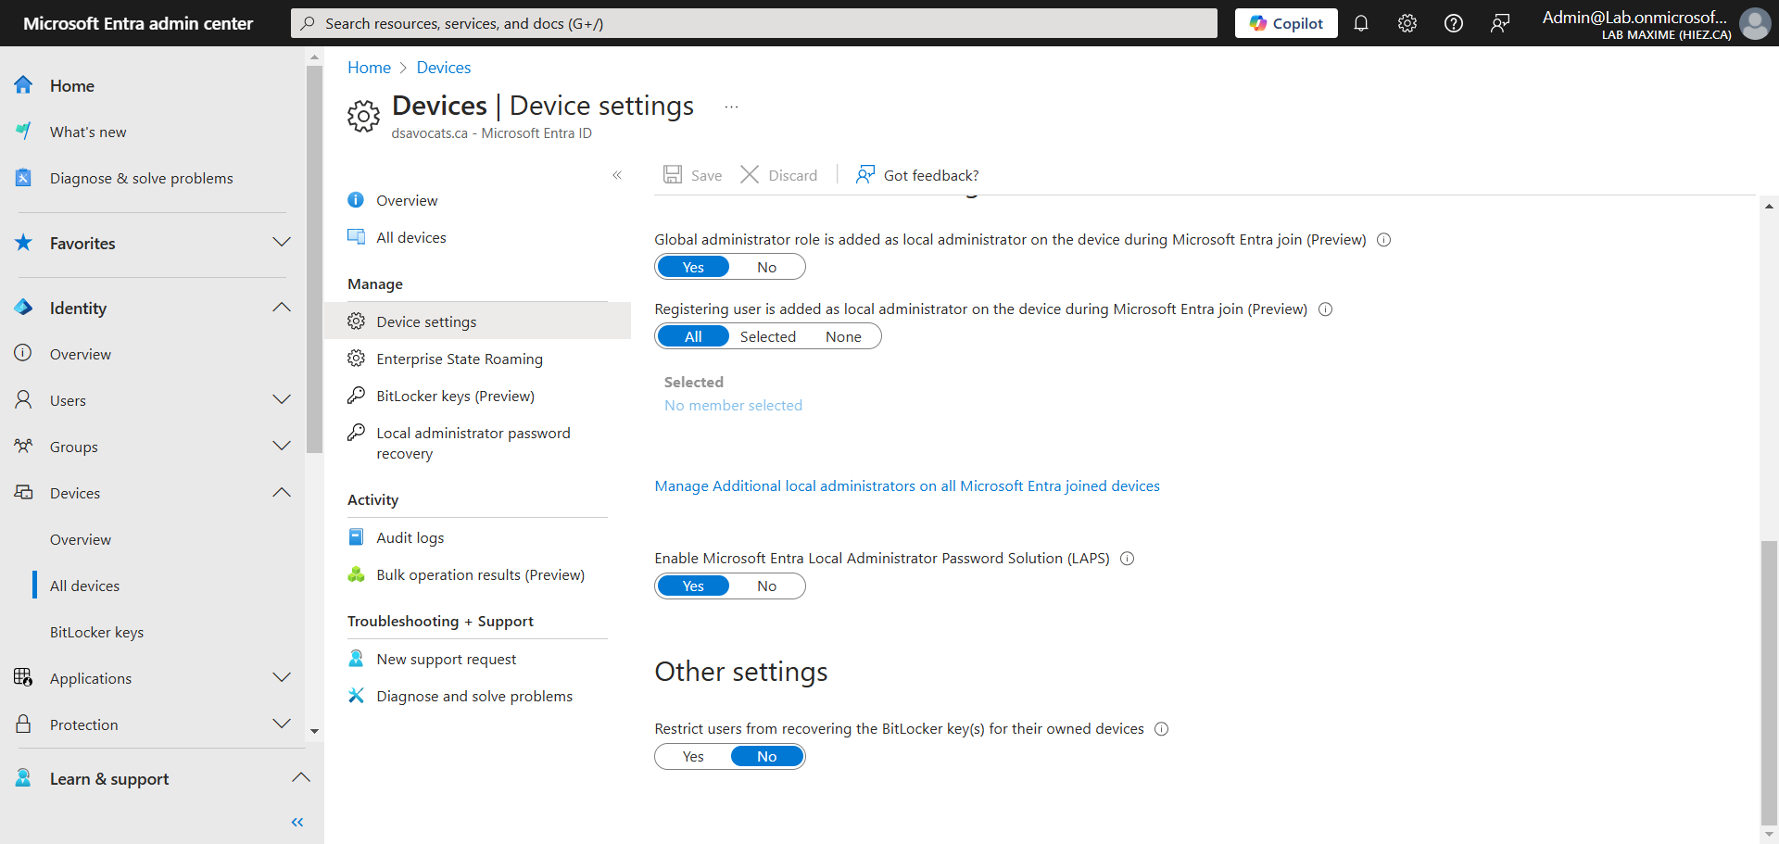Select All for Registering user local admin

pyautogui.click(x=693, y=336)
